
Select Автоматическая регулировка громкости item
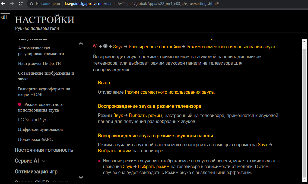click(x=41, y=51)
